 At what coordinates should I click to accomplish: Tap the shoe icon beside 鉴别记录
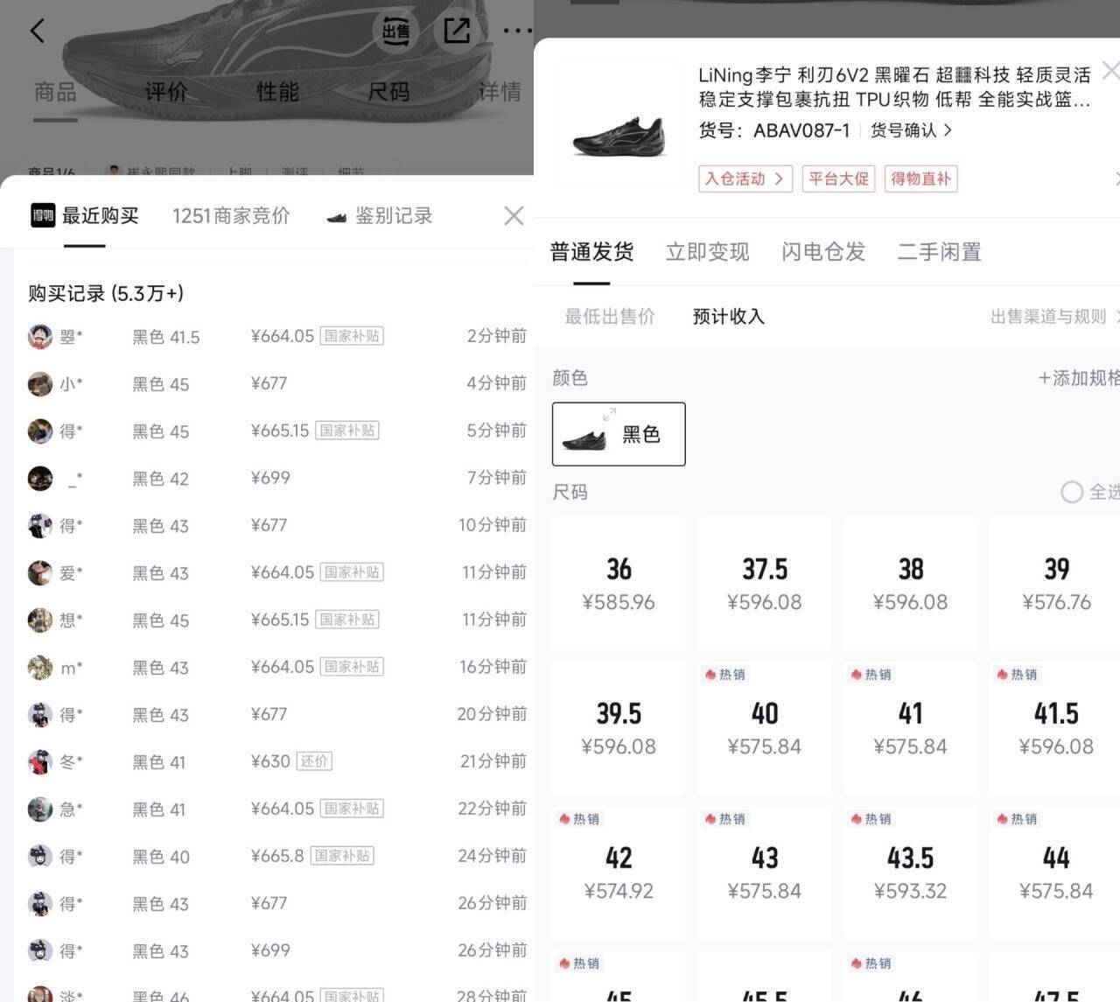point(337,217)
